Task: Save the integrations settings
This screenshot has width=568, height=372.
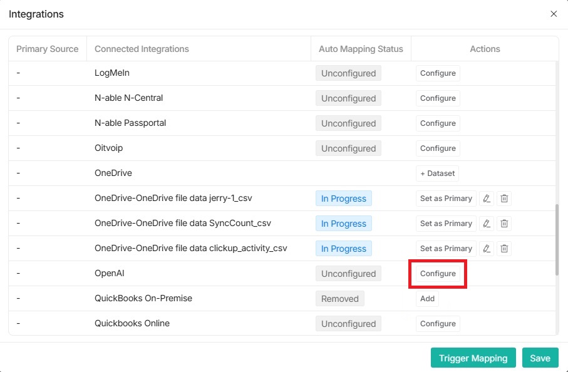Action: click(540, 358)
